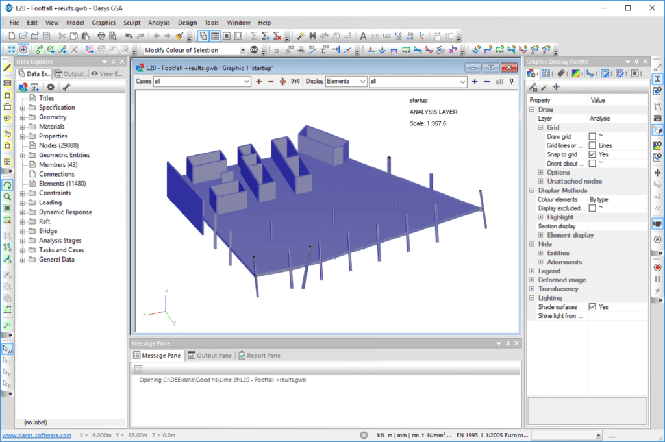
Task: Click the wrench icon in the Data Explorer toolbar
Action: pos(67,87)
